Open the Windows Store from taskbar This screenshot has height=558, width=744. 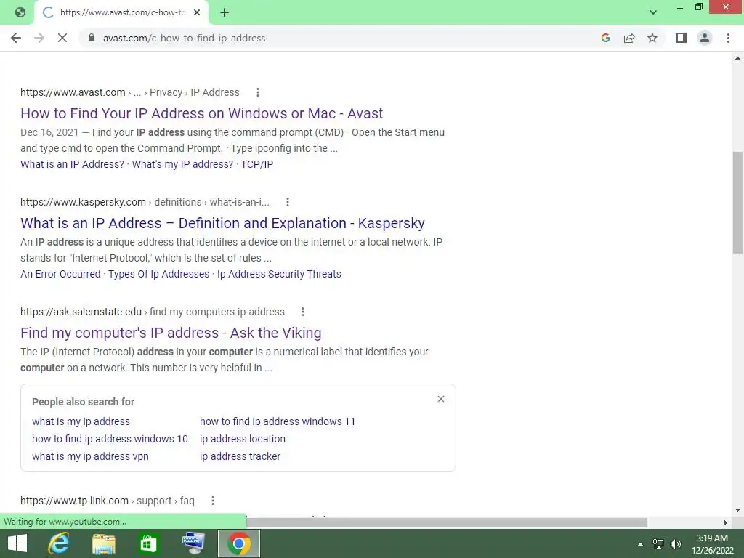[148, 543]
